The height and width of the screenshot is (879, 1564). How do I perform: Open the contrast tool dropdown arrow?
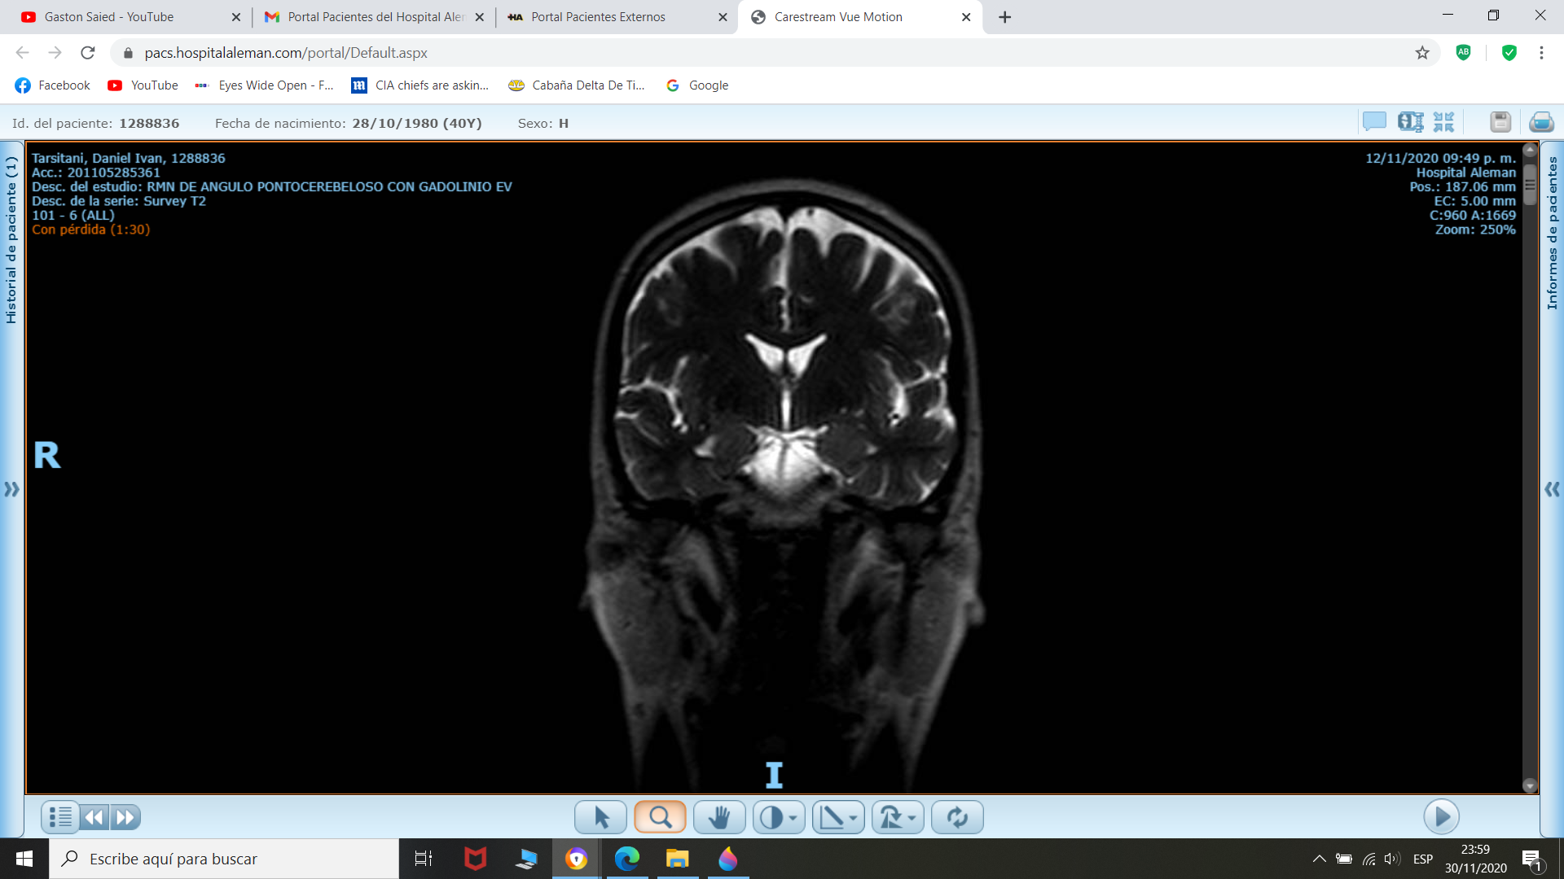point(793,818)
